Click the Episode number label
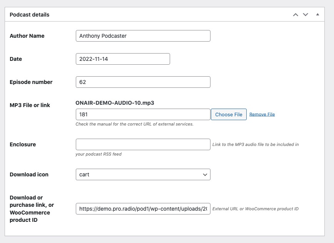The width and height of the screenshot is (334, 243). [x=31, y=82]
